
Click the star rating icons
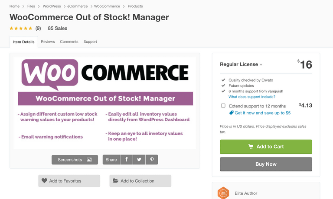(x=21, y=28)
